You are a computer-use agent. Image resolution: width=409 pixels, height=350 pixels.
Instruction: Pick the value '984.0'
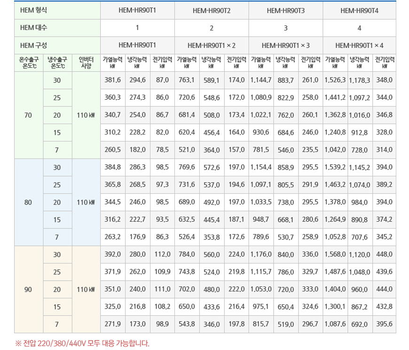pyautogui.click(x=360, y=202)
